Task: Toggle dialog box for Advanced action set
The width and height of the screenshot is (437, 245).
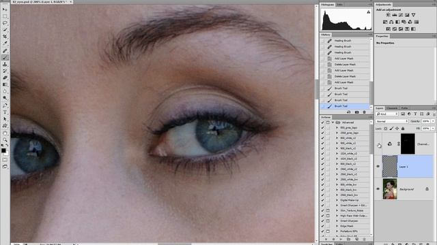Action: [328, 122]
